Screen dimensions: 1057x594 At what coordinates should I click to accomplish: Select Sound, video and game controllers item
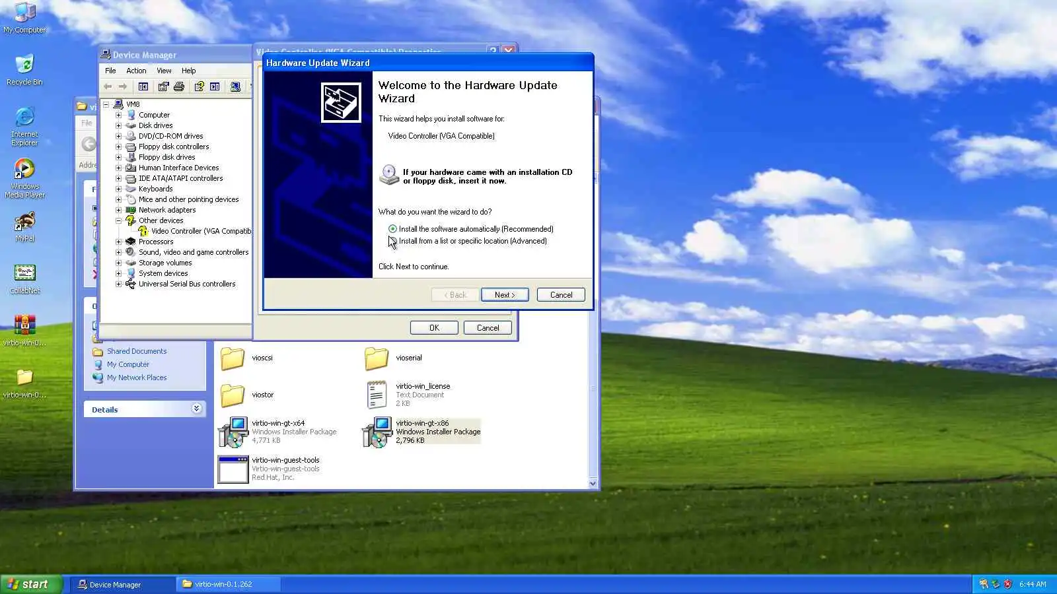tap(194, 252)
